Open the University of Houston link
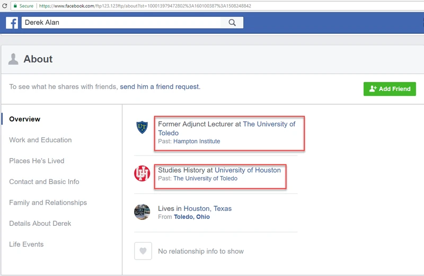 pyautogui.click(x=248, y=170)
